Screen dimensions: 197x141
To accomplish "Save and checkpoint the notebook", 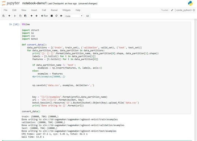I will 4,16.
